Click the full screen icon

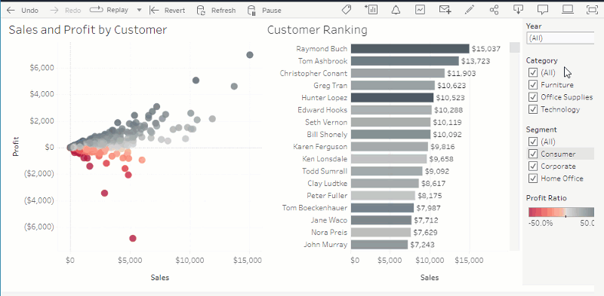(x=592, y=10)
